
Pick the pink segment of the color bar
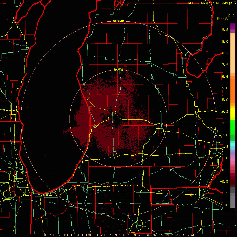coord(233,160)
